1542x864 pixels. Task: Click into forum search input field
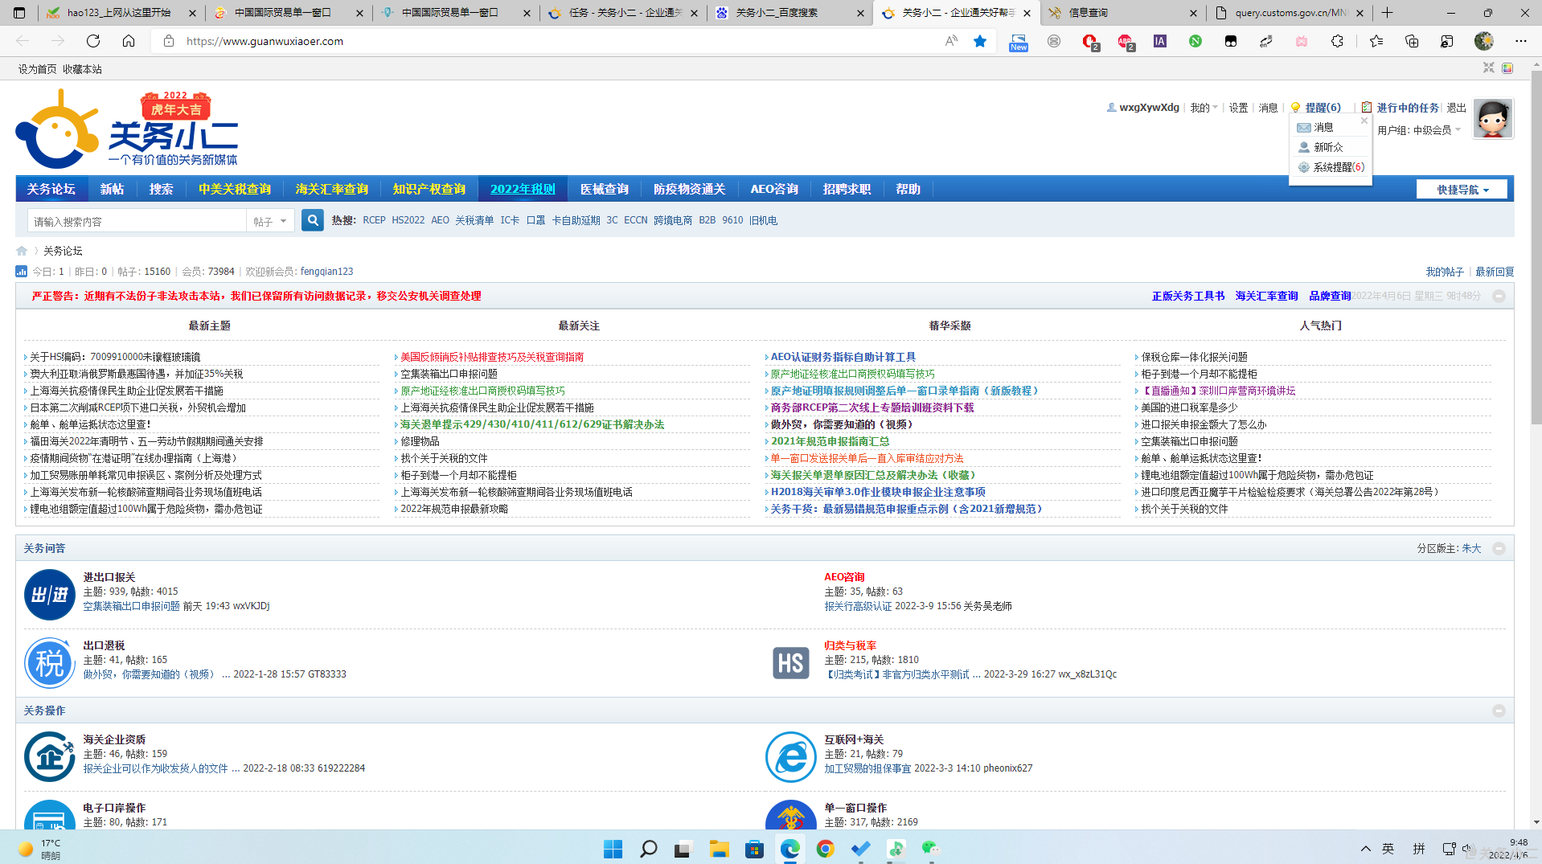click(x=137, y=221)
